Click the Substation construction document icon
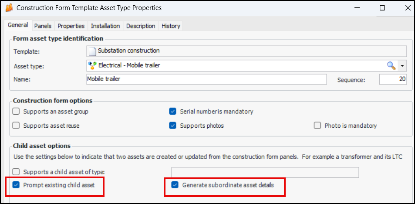Viewport: 415px width, 204px height. [92, 51]
